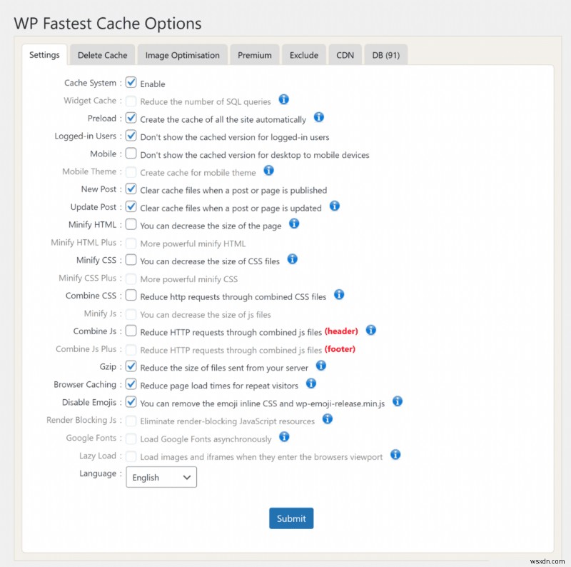Check the Mobile cached version checkbox
This screenshot has height=567, width=571.
[x=131, y=154]
